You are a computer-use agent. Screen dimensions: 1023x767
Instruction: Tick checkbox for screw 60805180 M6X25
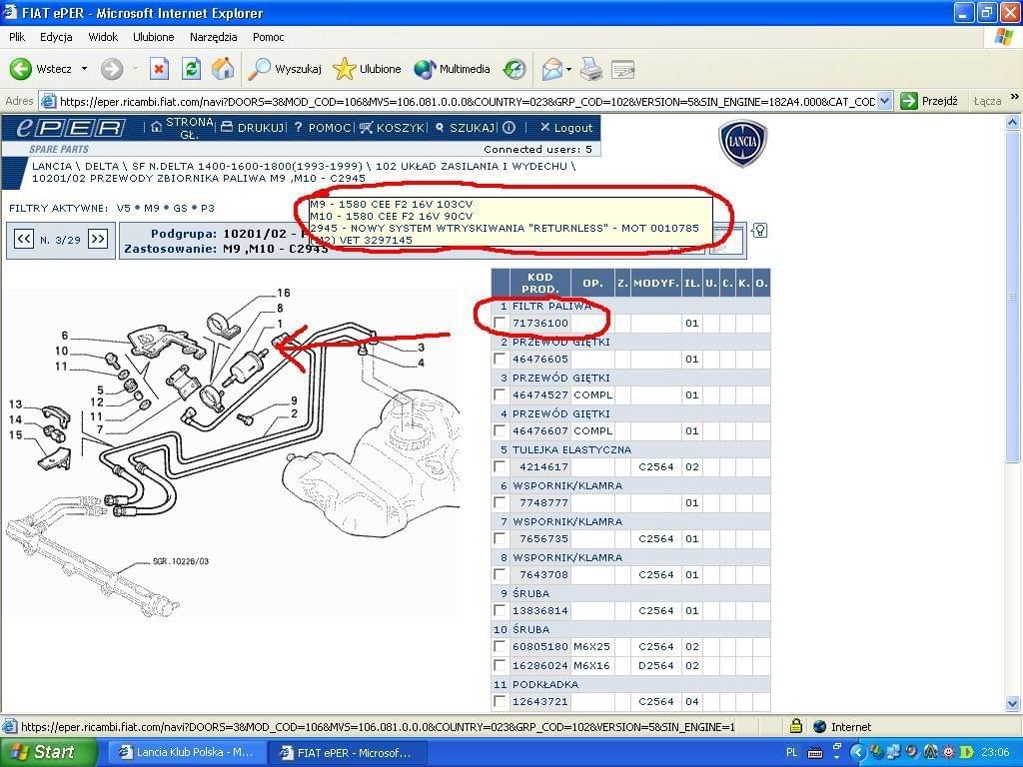point(500,646)
